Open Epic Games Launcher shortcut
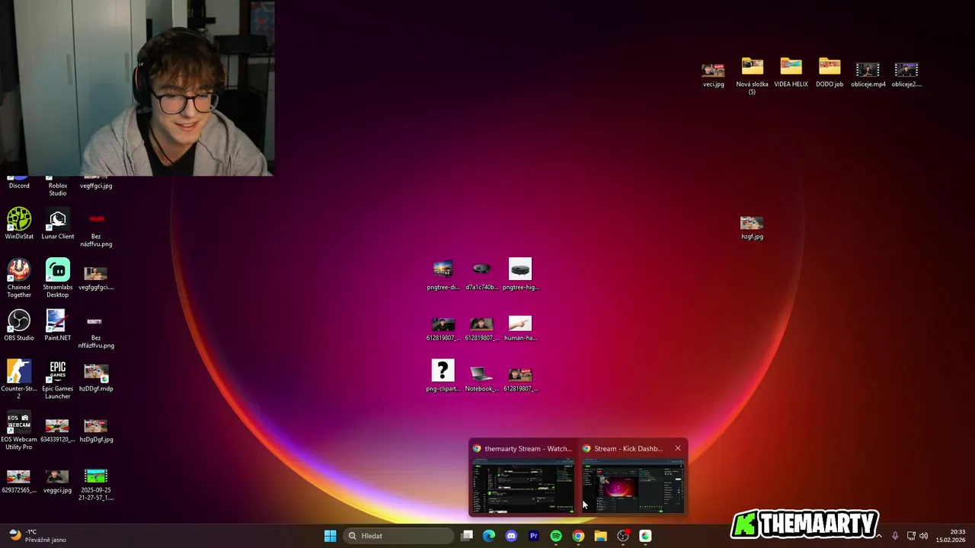 pos(58,379)
